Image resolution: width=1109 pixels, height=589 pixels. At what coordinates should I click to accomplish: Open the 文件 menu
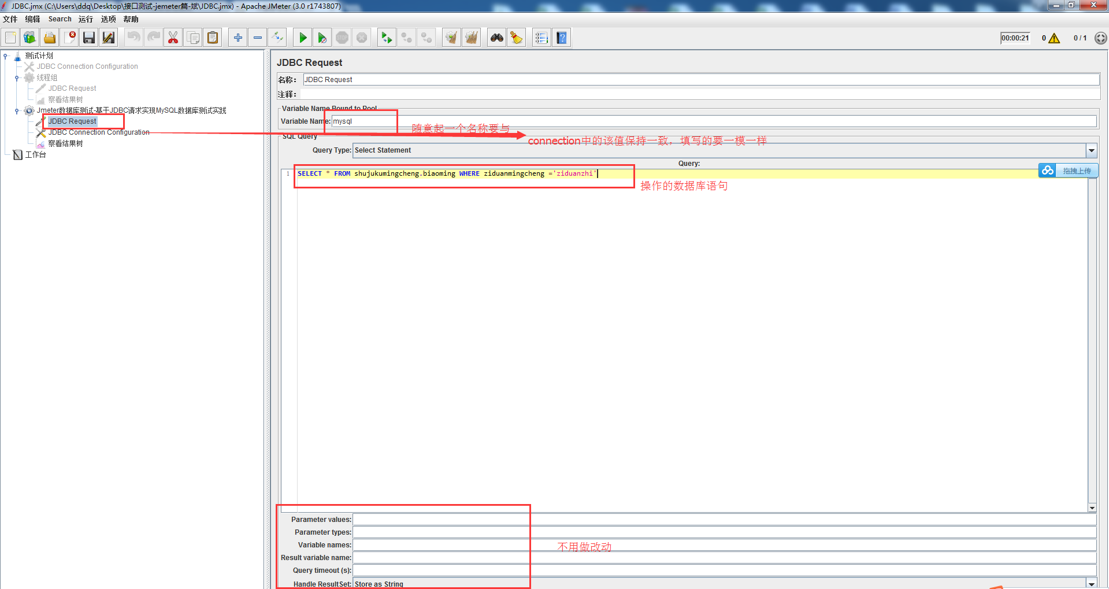coord(10,18)
